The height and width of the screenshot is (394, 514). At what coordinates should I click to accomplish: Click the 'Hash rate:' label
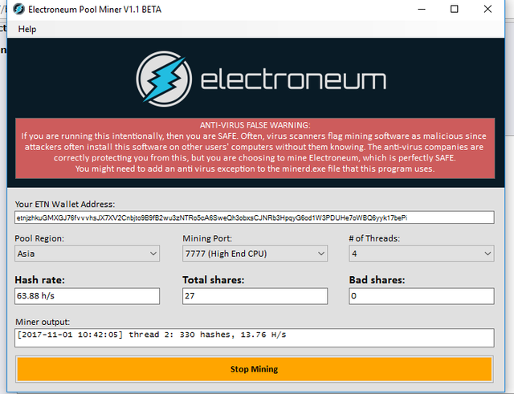(39, 280)
